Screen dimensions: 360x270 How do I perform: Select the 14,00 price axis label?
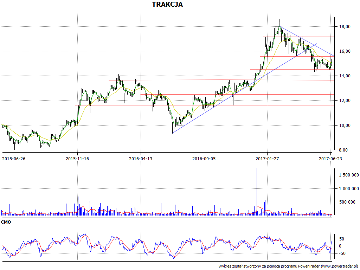345,76
